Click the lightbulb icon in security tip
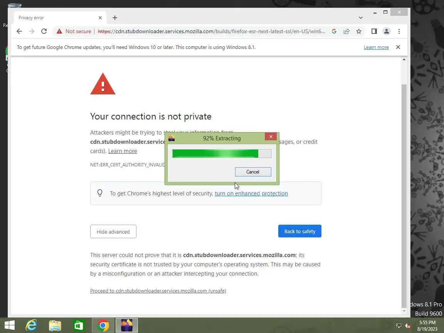 click(100, 193)
